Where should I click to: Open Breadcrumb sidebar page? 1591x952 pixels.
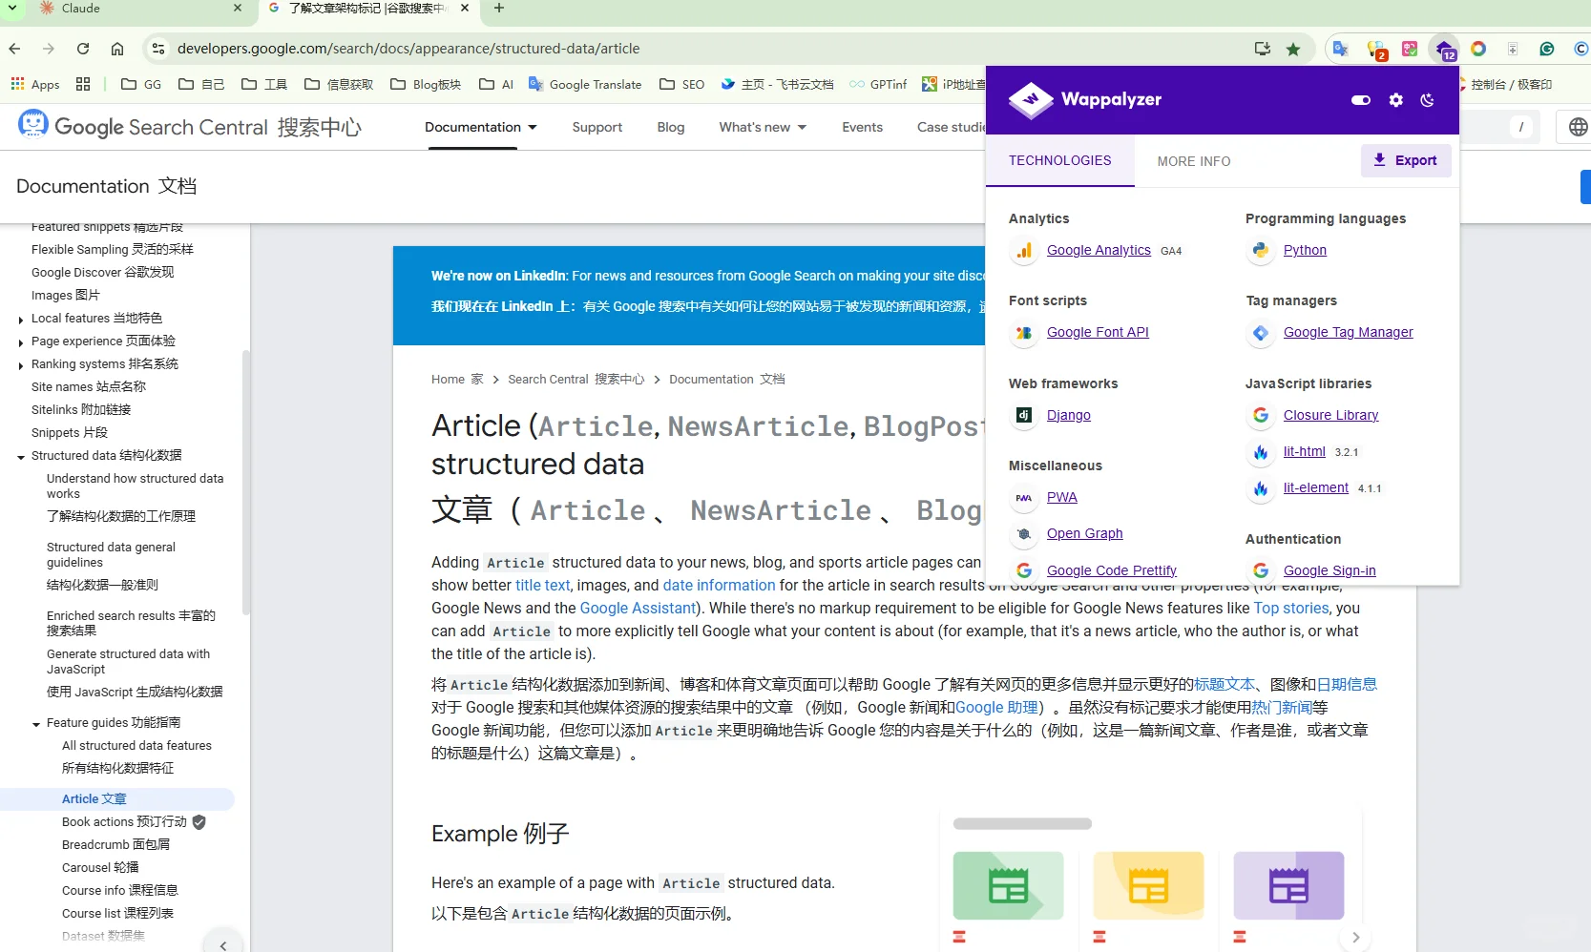tap(115, 844)
